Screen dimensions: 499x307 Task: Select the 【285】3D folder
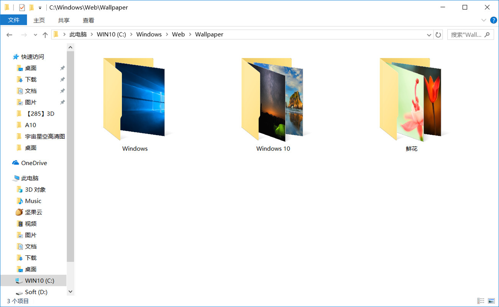[39, 114]
